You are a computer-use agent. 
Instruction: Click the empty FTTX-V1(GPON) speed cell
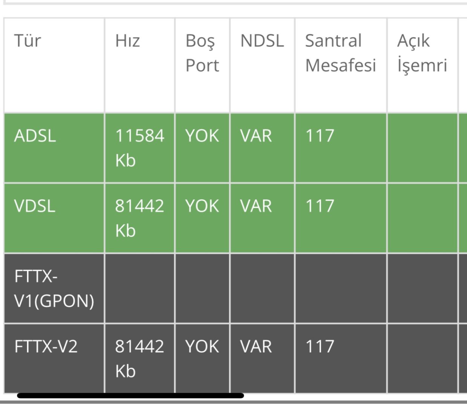(x=139, y=289)
